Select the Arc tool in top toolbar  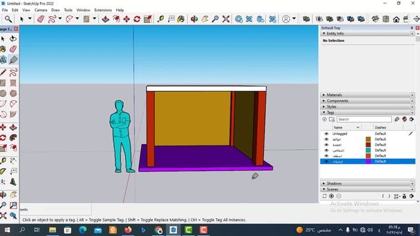pyautogui.click(x=70, y=19)
